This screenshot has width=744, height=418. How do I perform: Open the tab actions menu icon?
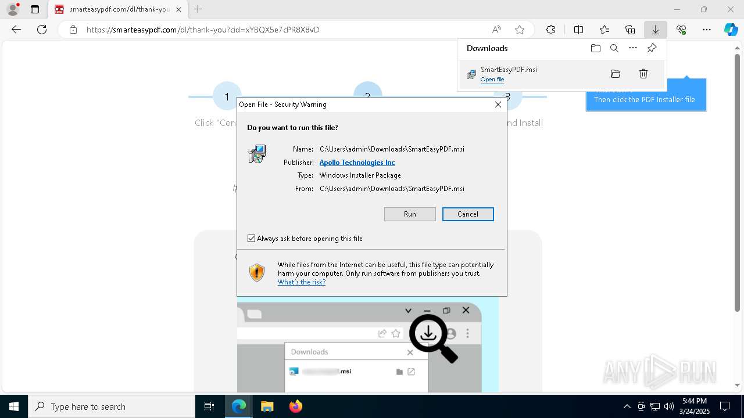pyautogui.click(x=35, y=9)
